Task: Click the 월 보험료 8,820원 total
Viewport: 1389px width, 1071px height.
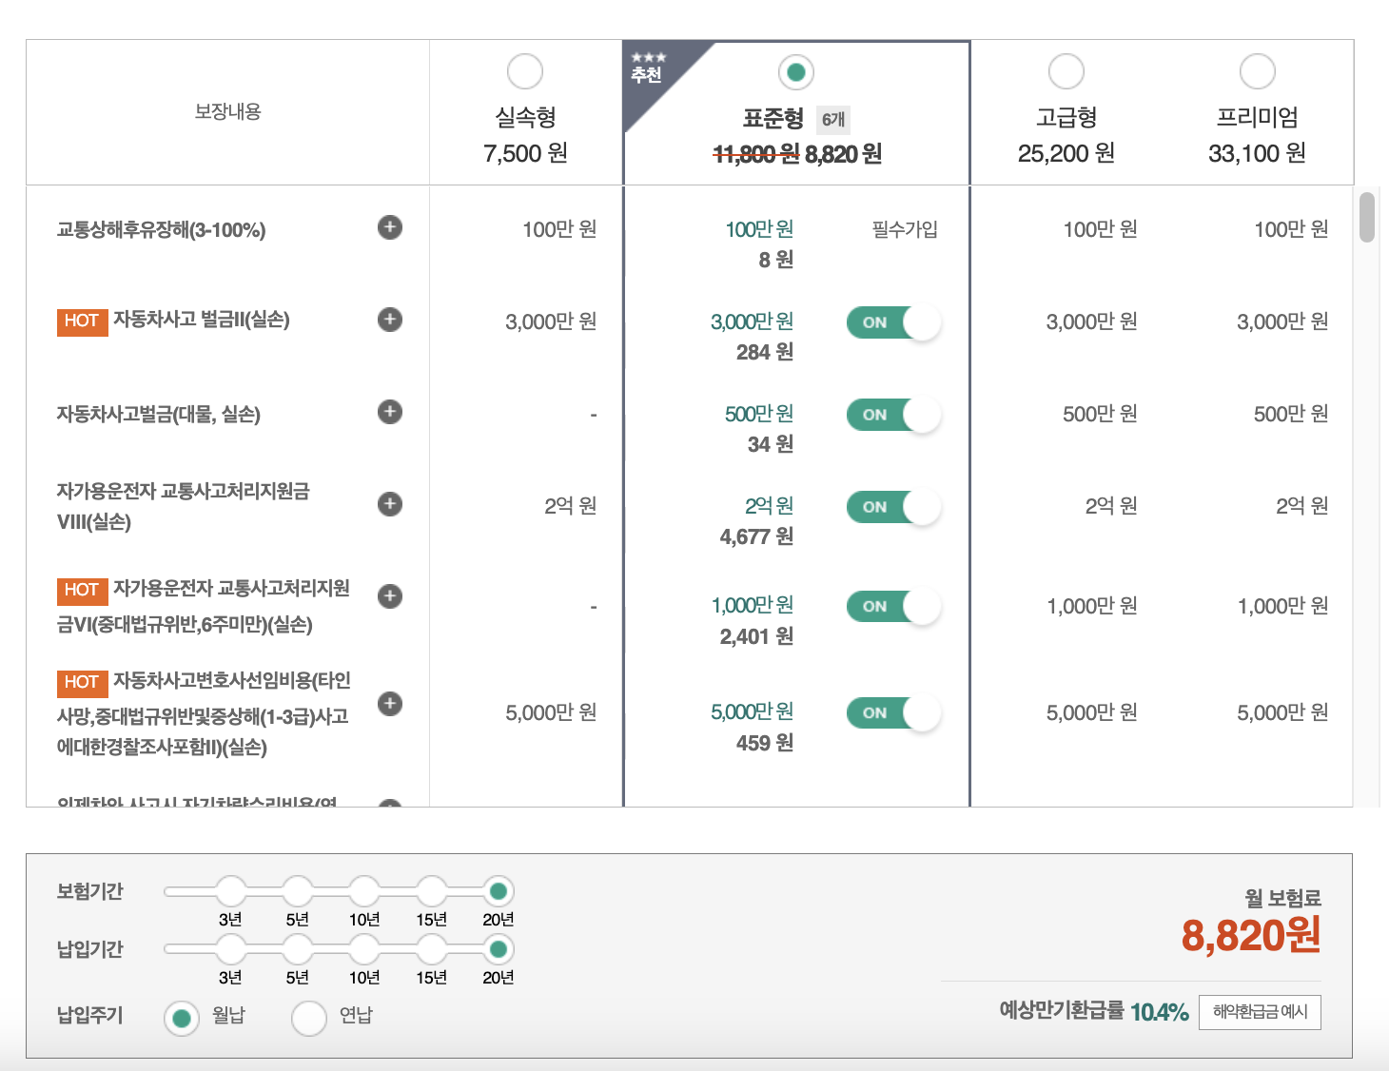Action: point(1251,935)
